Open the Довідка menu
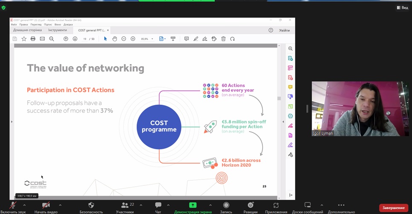The image size is (412, 214). pyautogui.click(x=68, y=24)
